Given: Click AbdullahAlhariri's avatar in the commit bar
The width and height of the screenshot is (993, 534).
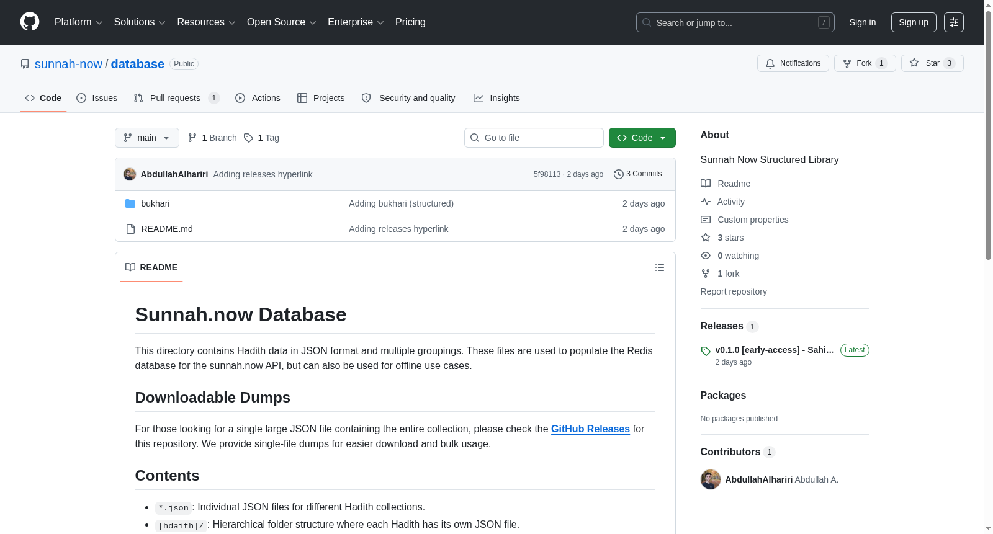Looking at the screenshot, I should point(130,174).
